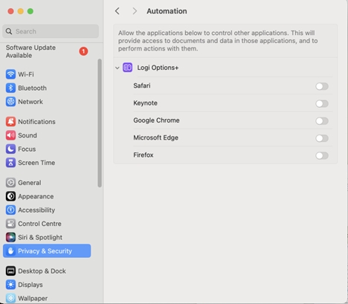Image resolution: width=348 pixels, height=304 pixels.
Task: Click the Logi Options+ app icon
Action: tap(128, 68)
